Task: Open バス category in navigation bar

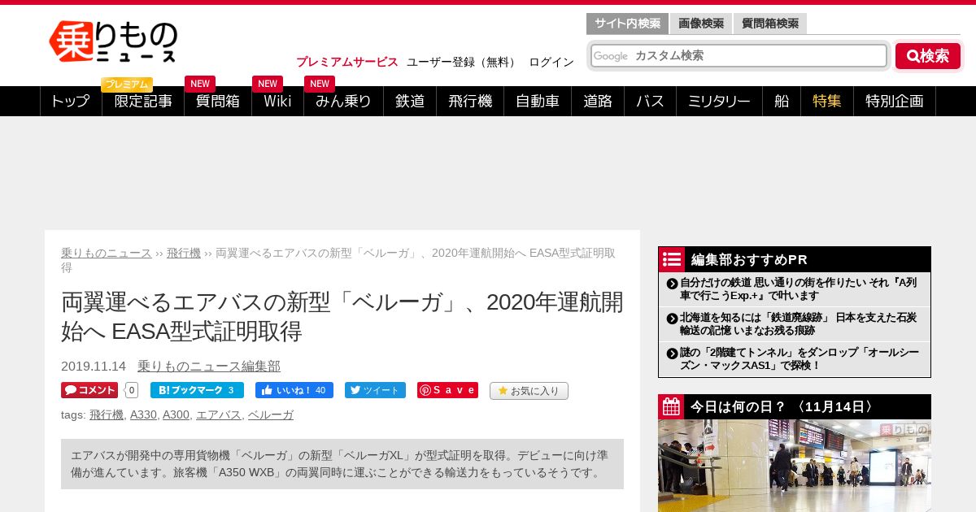Action: coord(650,101)
